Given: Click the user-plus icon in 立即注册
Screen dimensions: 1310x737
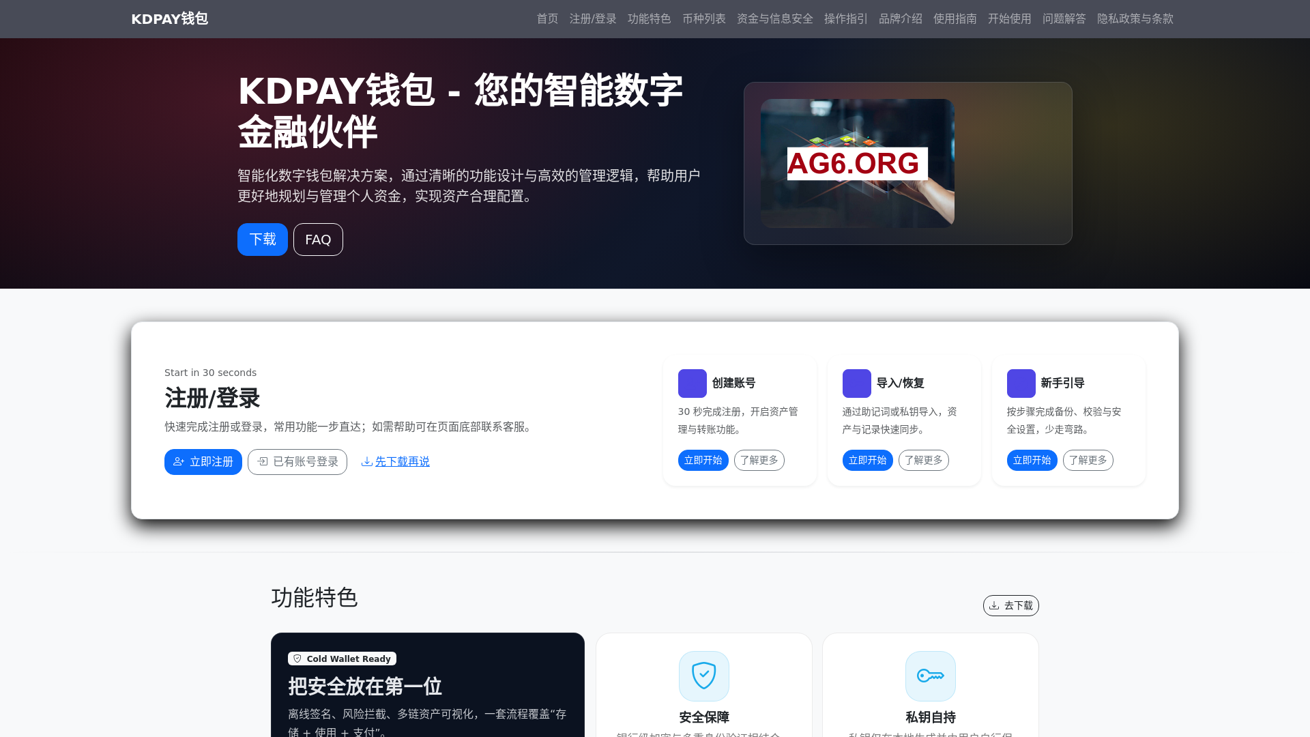Looking at the screenshot, I should tap(179, 462).
